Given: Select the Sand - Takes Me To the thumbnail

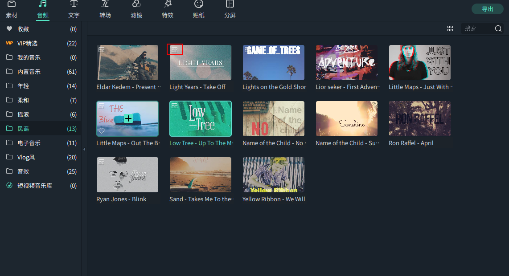Looking at the screenshot, I should [201, 175].
